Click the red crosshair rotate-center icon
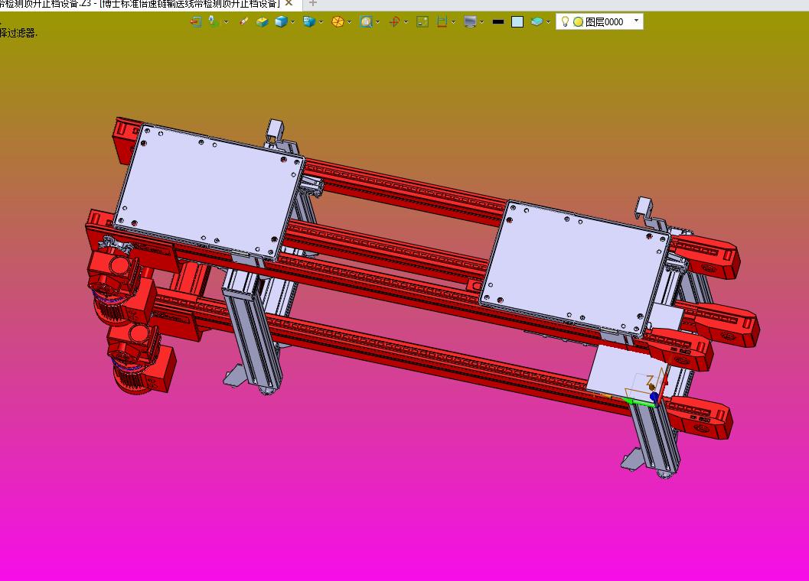Viewport: 809px width, 581px height. point(394,21)
